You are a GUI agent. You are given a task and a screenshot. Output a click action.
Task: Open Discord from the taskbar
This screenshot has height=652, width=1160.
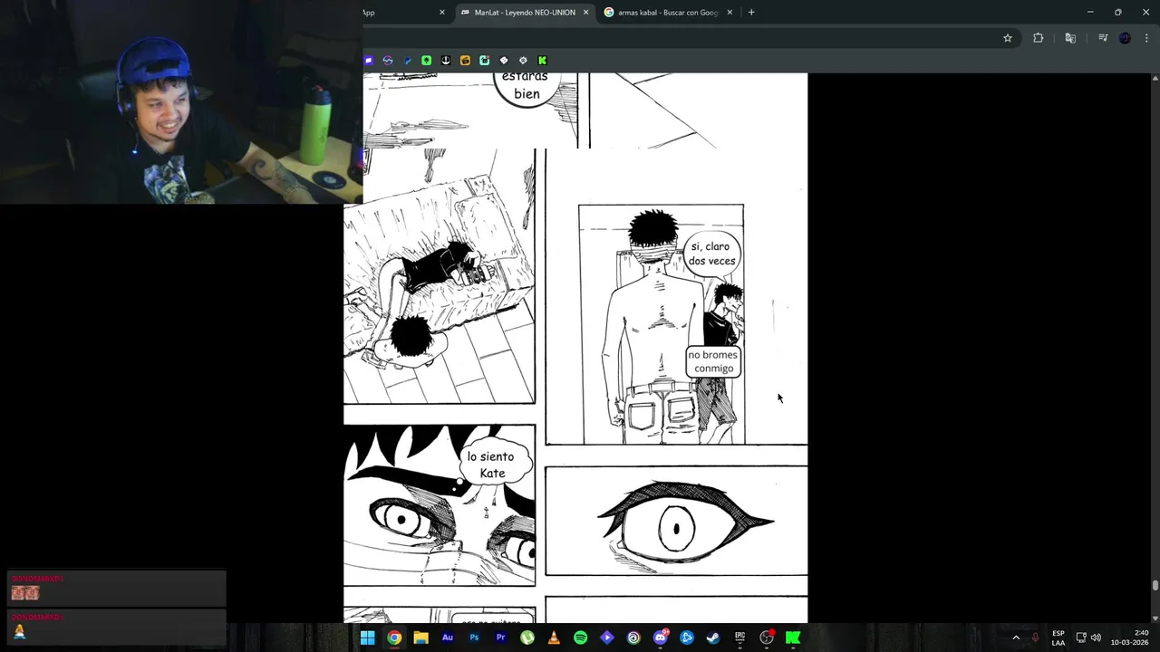pyautogui.click(x=660, y=638)
